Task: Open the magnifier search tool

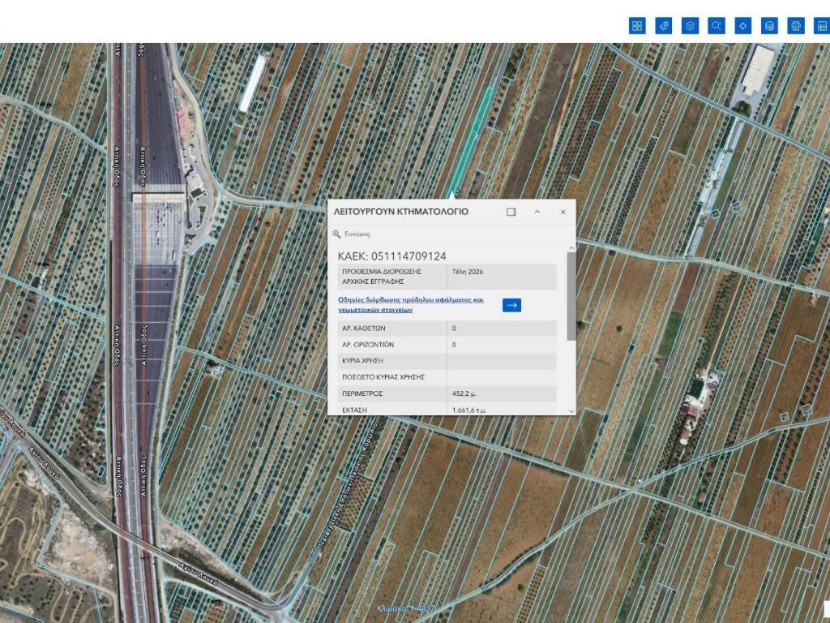Action: [717, 26]
